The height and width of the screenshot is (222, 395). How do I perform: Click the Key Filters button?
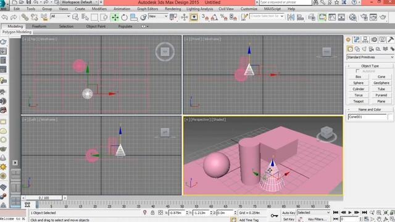point(317,220)
